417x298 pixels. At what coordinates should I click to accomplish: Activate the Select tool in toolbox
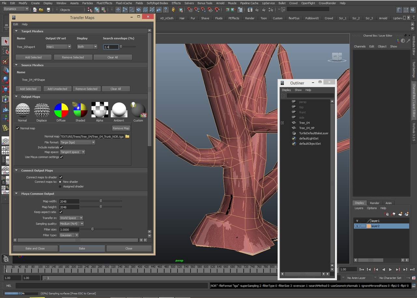[6, 41]
